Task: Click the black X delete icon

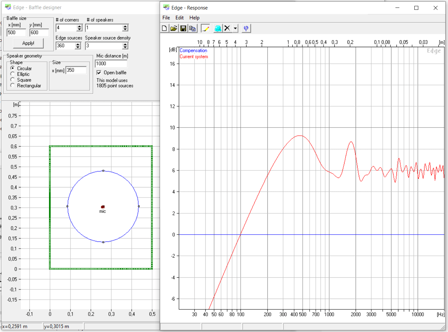Action: 227,28
